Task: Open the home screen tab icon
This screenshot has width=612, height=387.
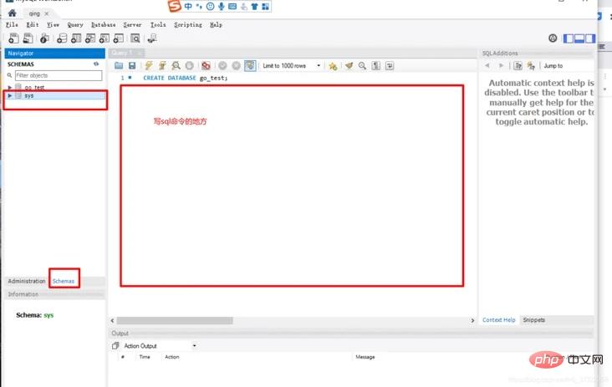Action: coord(12,13)
